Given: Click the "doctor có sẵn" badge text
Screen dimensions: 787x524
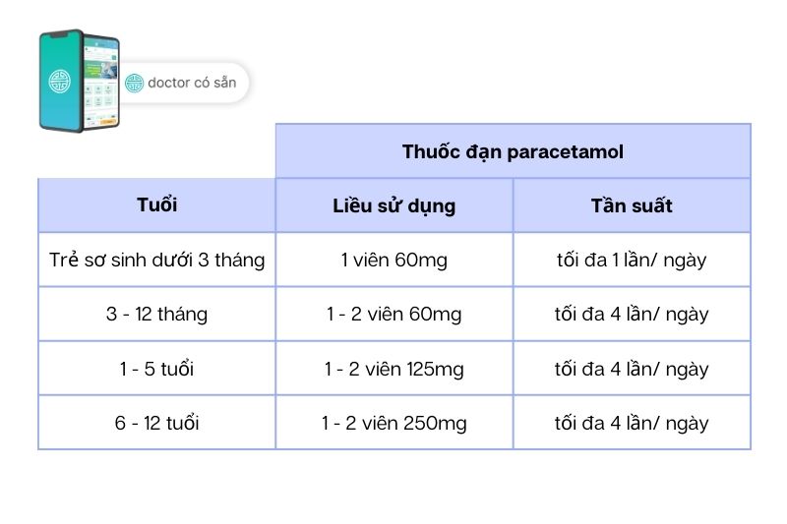Looking at the screenshot, I should 192,83.
